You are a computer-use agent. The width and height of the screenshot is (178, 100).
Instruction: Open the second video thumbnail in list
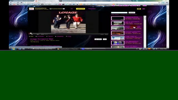[x=118, y=23]
